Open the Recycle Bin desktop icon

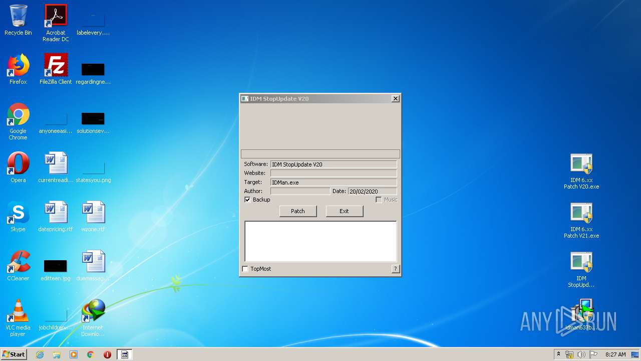[x=18, y=20]
